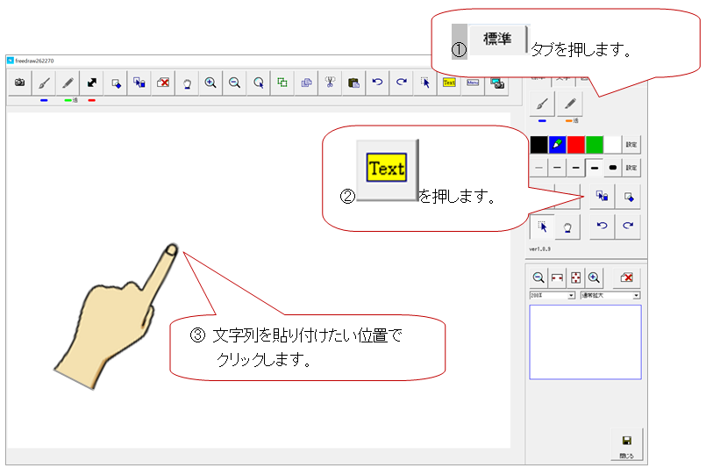Pick the red color swatch
This screenshot has height=468, width=706.
point(576,144)
